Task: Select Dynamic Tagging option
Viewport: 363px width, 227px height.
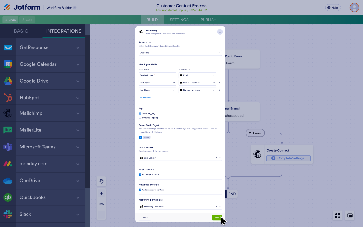Action: [148, 117]
